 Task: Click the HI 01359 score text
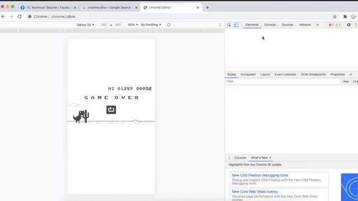coord(120,88)
